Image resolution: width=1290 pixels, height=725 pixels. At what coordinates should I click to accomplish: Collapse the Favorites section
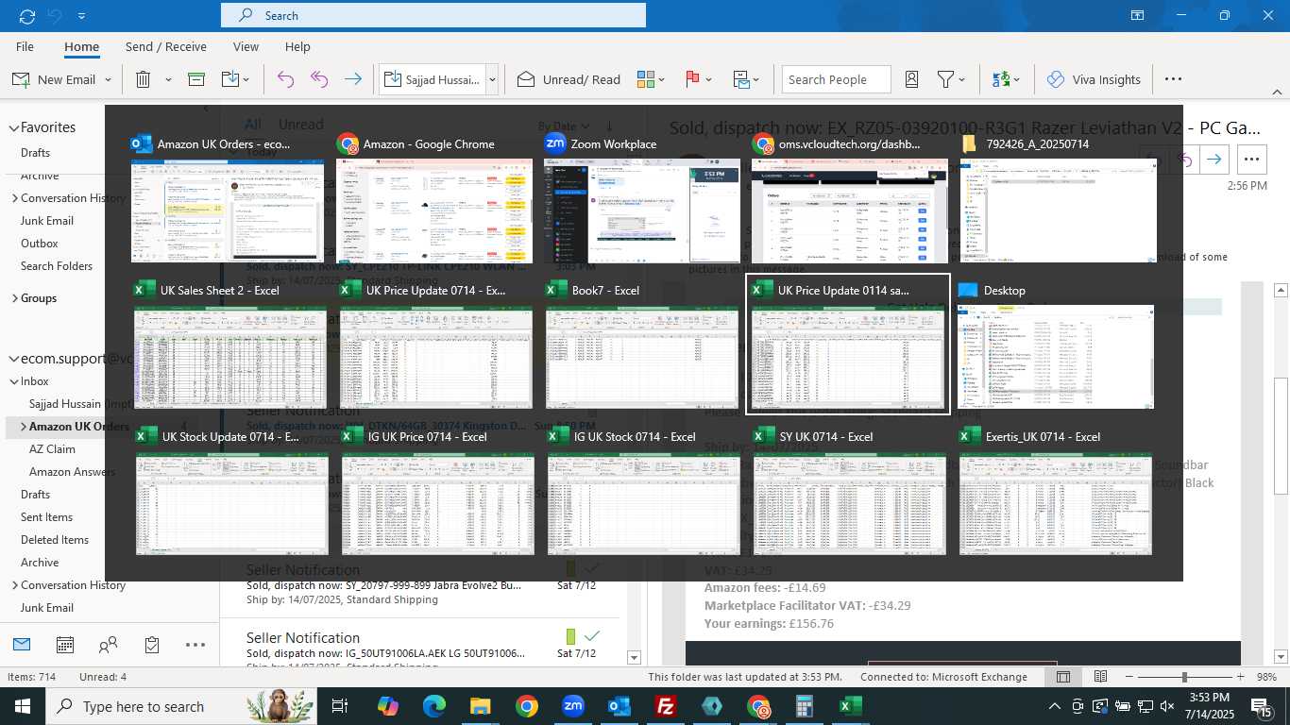point(14,127)
